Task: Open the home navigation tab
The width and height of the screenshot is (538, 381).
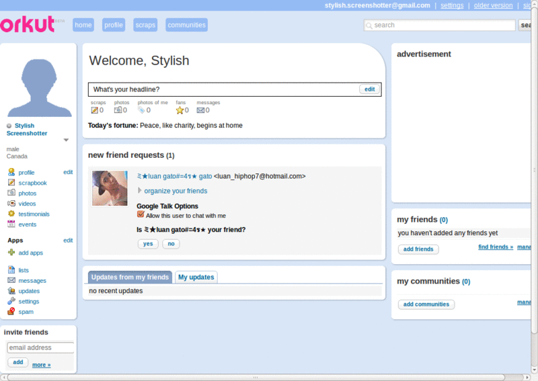Action: click(83, 25)
